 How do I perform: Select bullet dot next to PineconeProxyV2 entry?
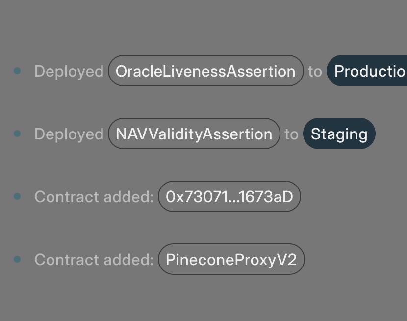pyautogui.click(x=18, y=259)
